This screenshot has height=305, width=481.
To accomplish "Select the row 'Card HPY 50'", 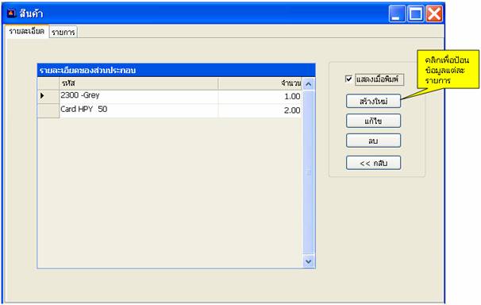I will click(170, 110).
